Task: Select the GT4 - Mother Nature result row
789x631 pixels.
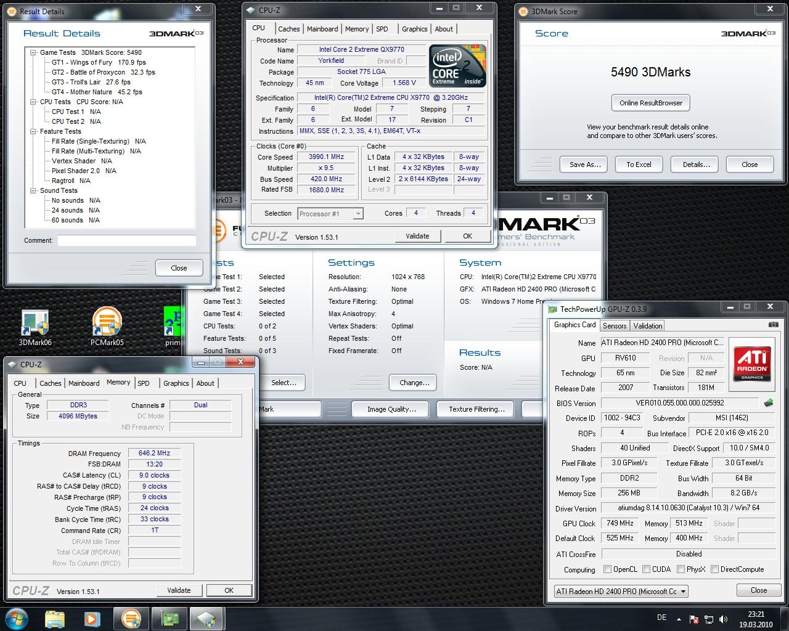Action: point(97,92)
